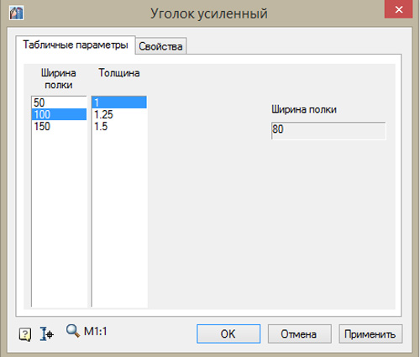Confirm with the OK button
Image resolution: width=420 pixels, height=357 pixels.
point(228,333)
